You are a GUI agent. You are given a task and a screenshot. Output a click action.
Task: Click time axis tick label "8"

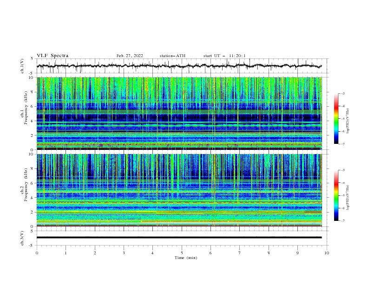pyautogui.click(x=269, y=253)
